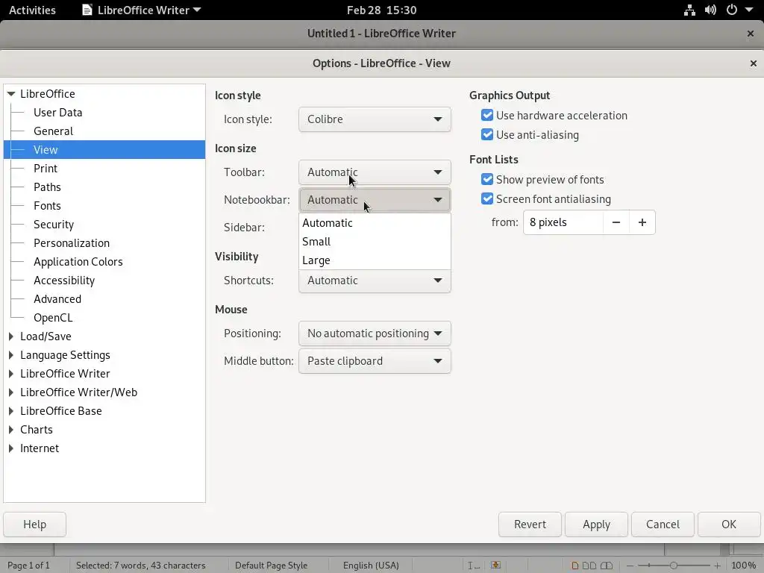Click the Notebookbar icon size dropdown
The image size is (764, 573).
[375, 200]
